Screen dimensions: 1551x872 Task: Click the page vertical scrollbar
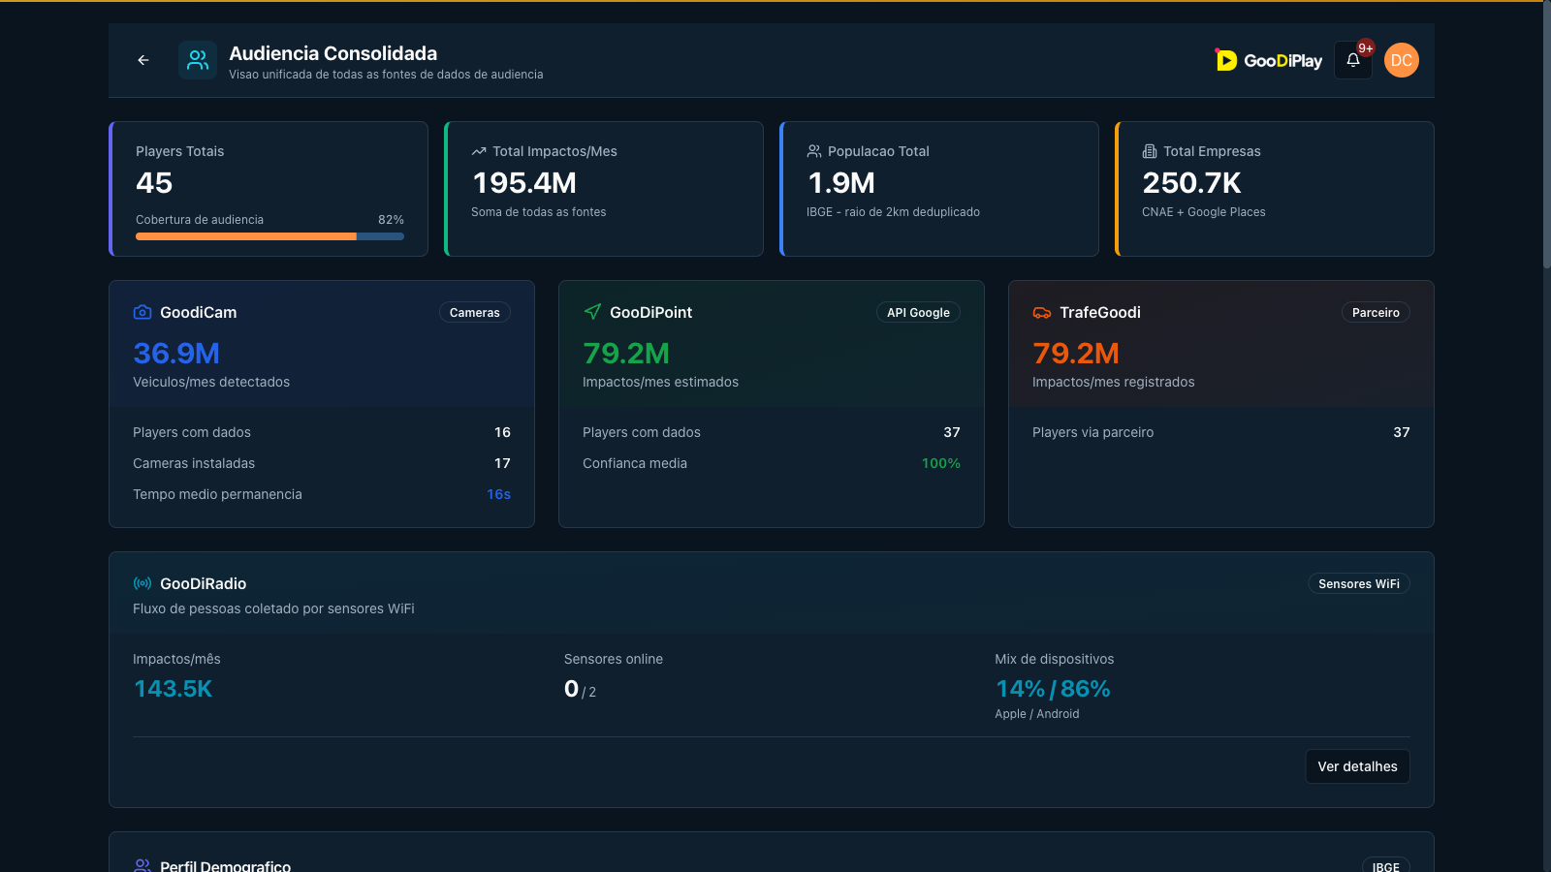coord(1546,136)
